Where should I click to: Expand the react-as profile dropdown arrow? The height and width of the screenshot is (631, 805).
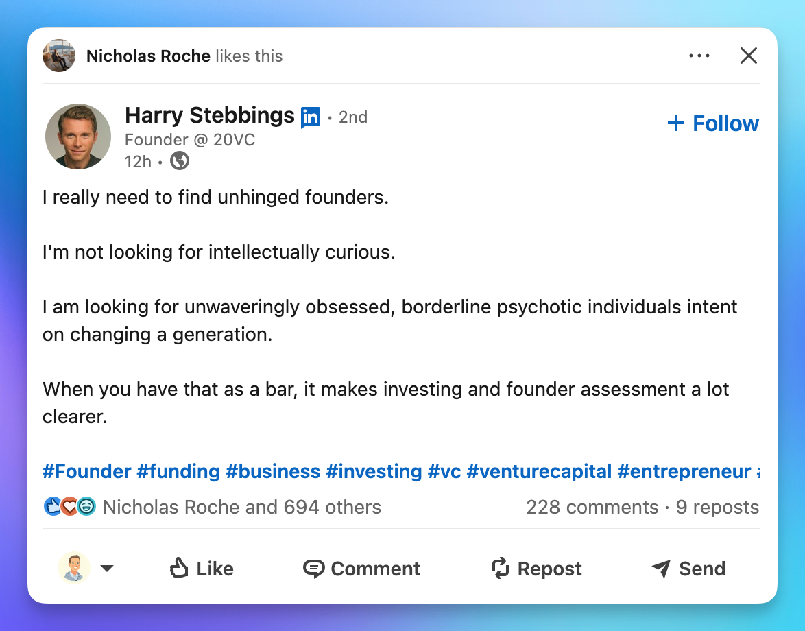(107, 569)
